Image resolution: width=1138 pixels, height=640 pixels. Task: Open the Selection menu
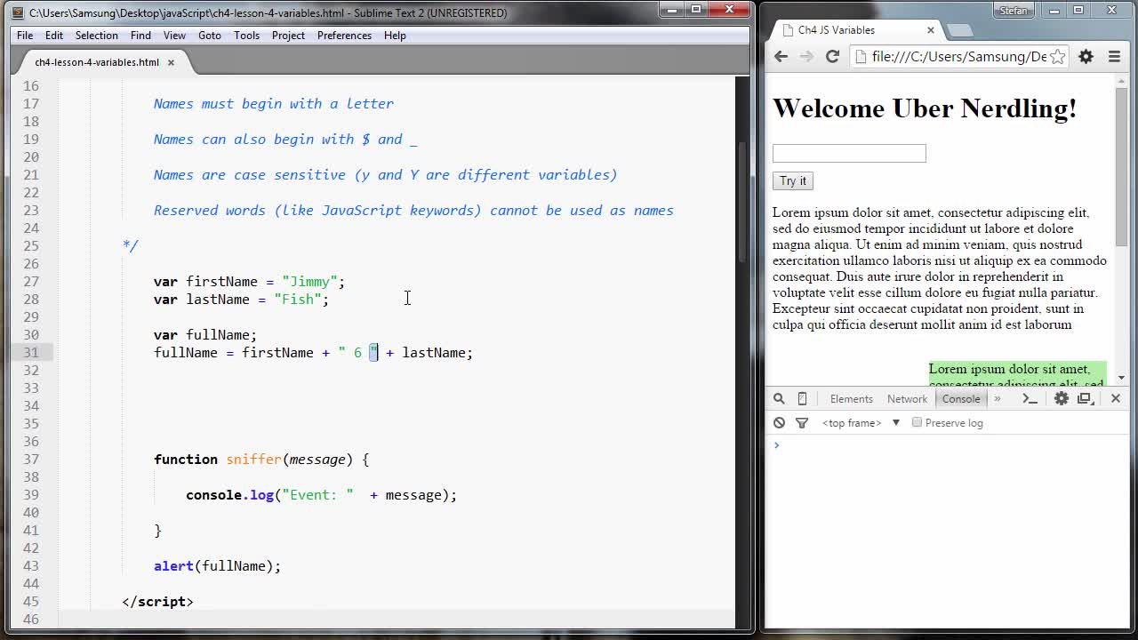point(96,36)
